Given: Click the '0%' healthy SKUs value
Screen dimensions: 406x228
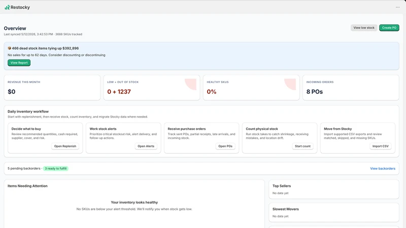Looking at the screenshot, I should (x=211, y=92).
